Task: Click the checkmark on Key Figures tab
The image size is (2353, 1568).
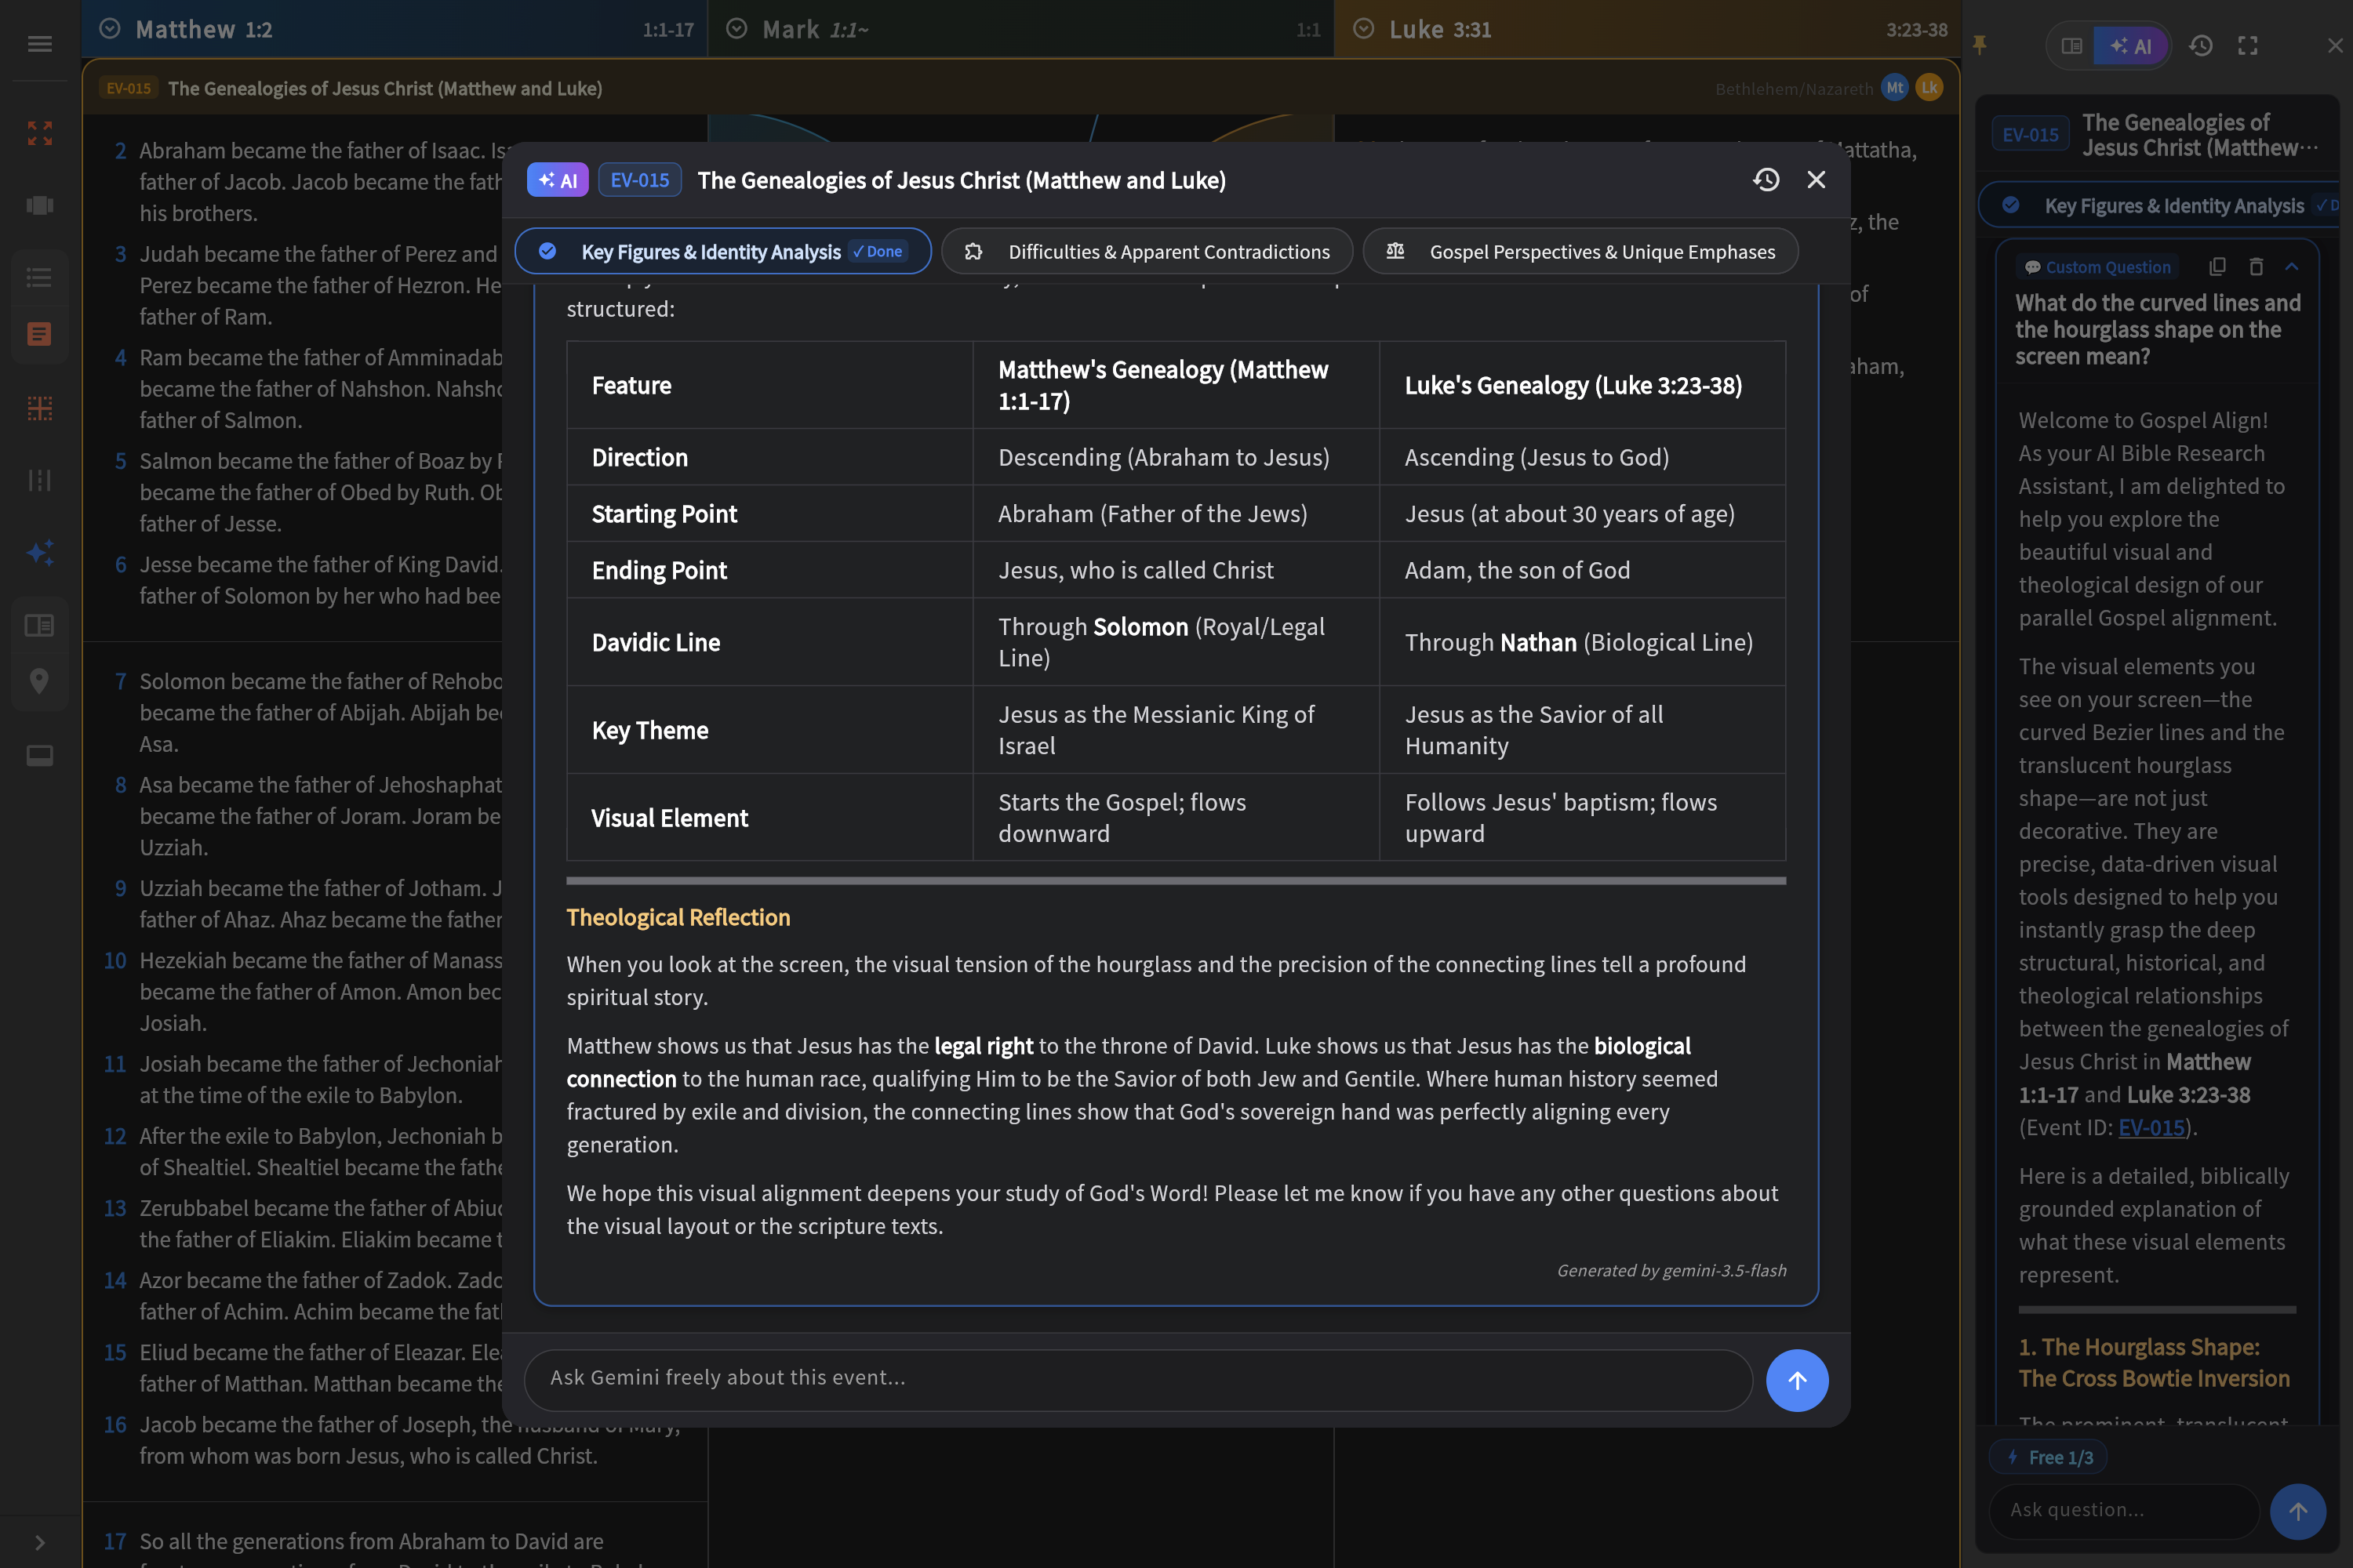Action: 547,251
